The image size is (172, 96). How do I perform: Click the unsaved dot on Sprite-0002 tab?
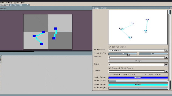[x=27, y=5]
